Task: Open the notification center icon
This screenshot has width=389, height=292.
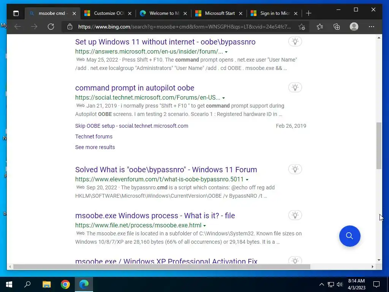Action: (x=376, y=284)
